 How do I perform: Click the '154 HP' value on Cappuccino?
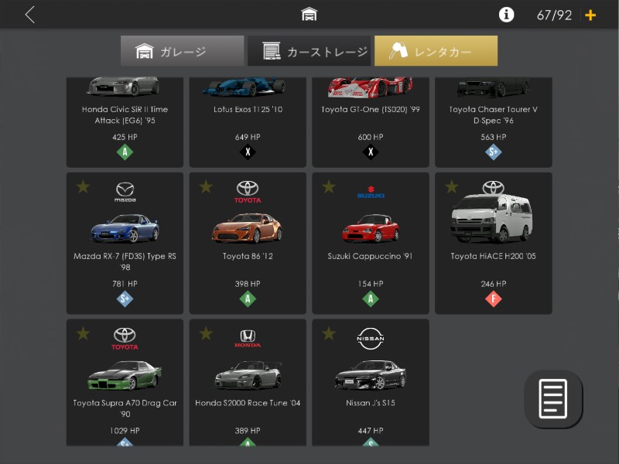click(371, 284)
